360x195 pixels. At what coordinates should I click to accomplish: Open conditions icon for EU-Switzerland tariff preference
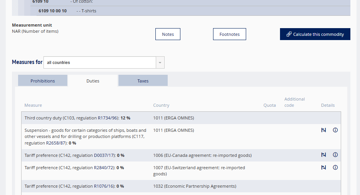point(323,167)
